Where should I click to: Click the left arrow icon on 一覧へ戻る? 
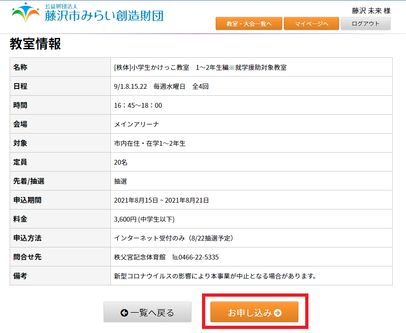(124, 313)
